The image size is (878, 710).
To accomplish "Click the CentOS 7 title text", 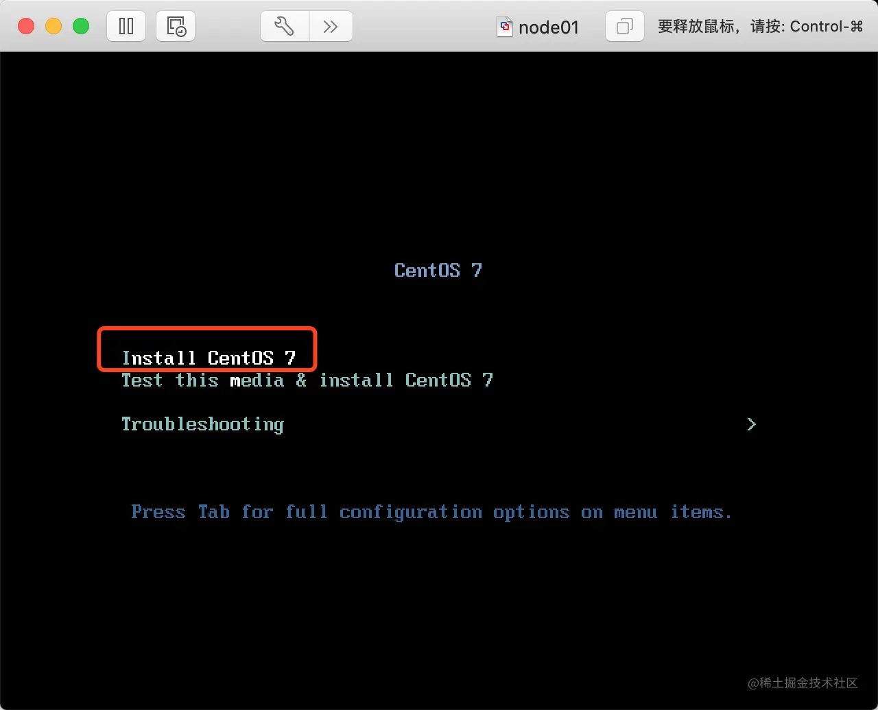I will (438, 270).
